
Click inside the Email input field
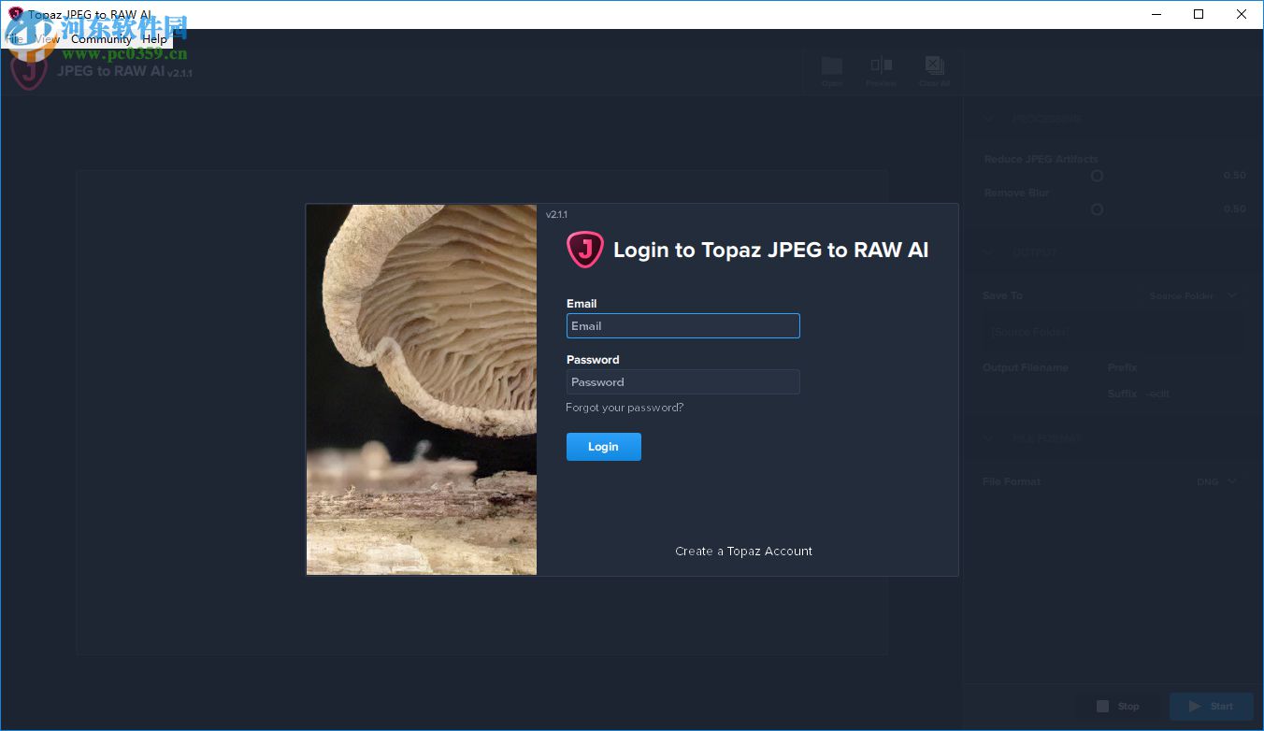click(x=682, y=325)
